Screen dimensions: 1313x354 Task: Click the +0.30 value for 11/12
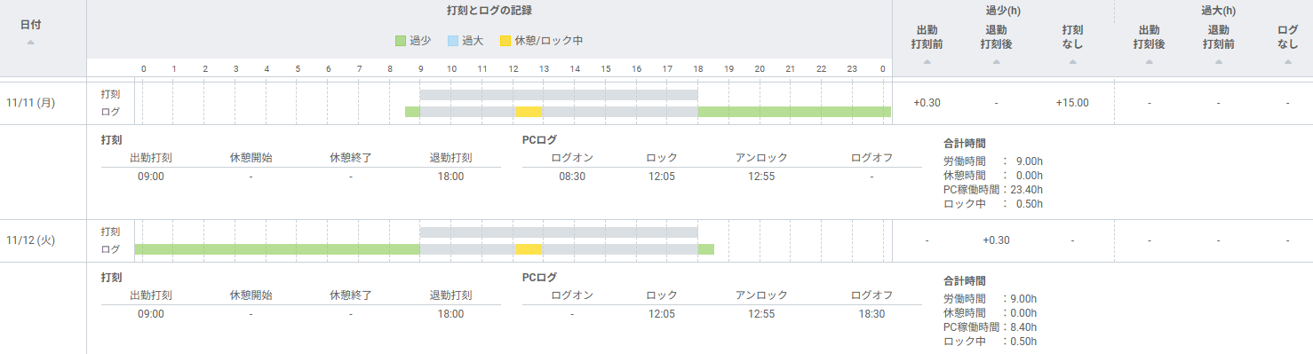(996, 240)
